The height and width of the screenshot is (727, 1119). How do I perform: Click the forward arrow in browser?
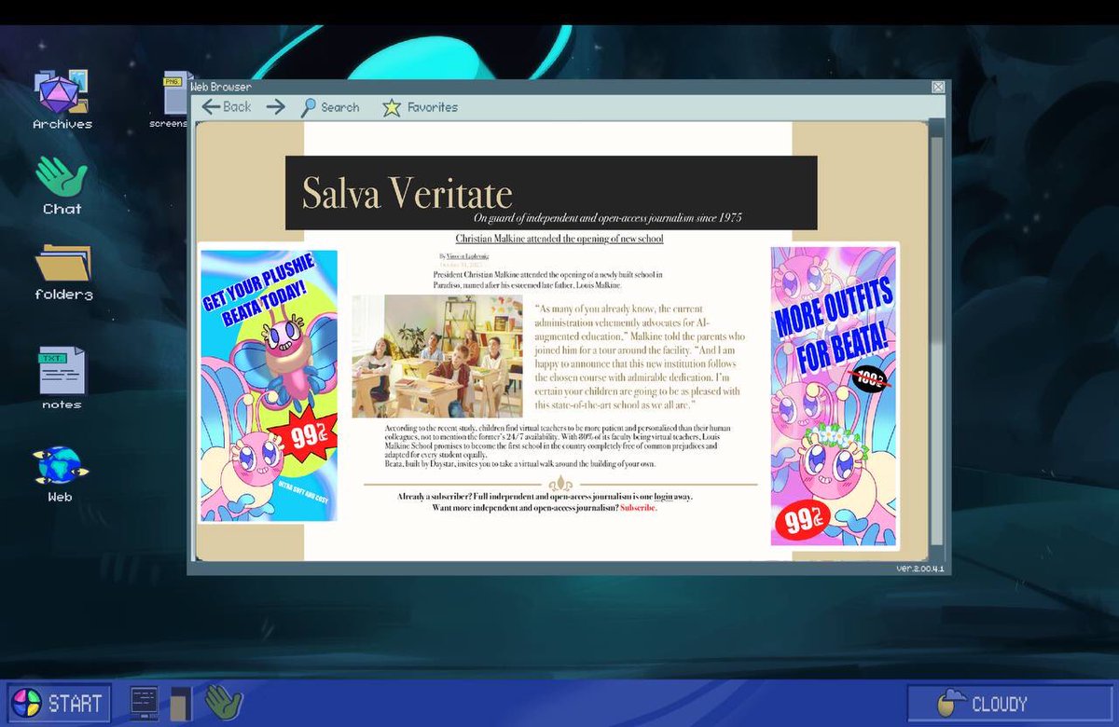(275, 106)
